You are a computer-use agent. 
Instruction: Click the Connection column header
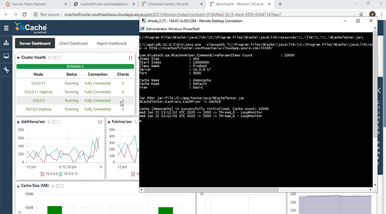[x=98, y=74]
